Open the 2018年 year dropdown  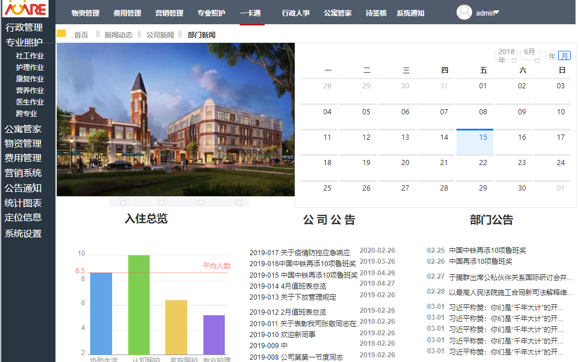506,56
